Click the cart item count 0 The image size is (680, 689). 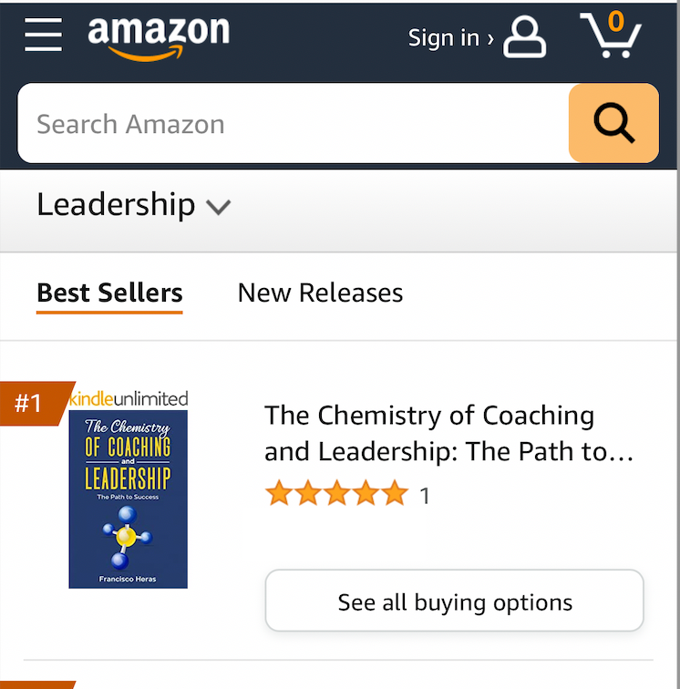pyautogui.click(x=617, y=22)
